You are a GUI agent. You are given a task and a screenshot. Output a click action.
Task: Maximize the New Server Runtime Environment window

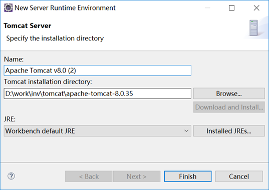tap(231, 8)
